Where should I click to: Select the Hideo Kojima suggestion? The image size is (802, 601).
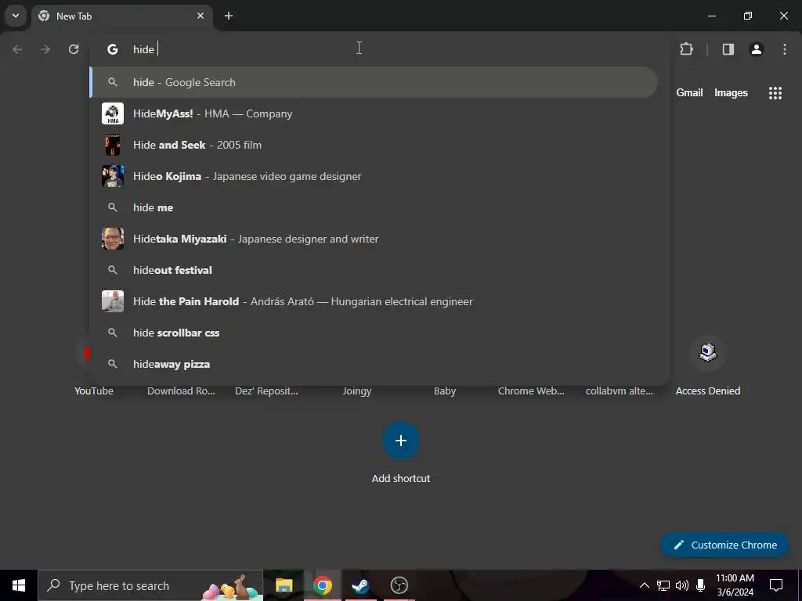(374, 176)
